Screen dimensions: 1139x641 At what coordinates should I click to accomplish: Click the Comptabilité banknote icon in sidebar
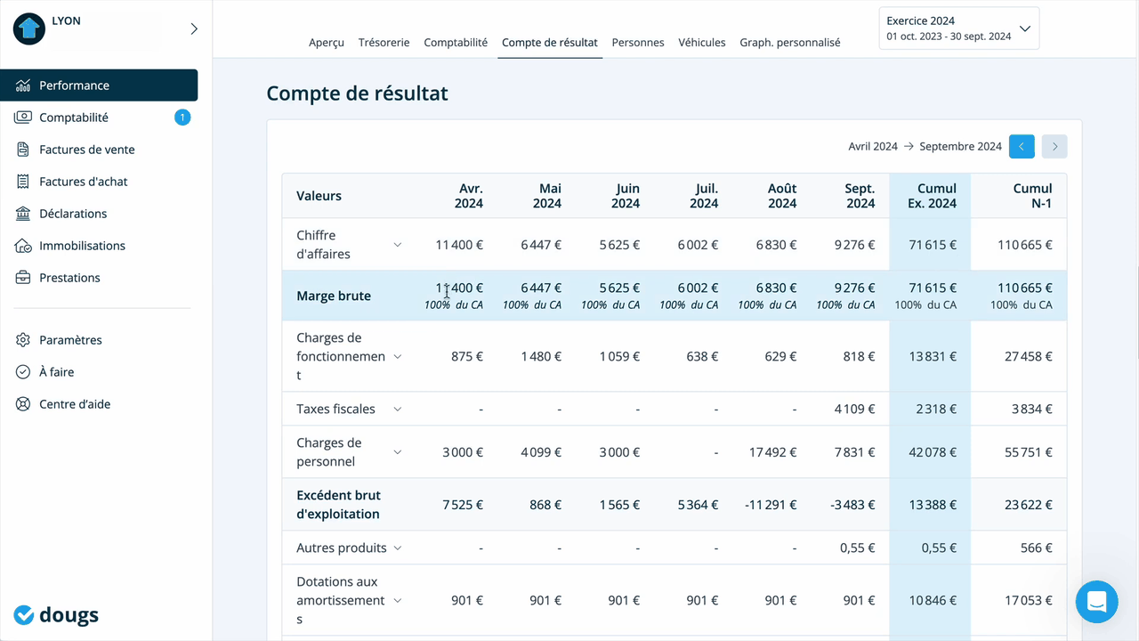click(x=23, y=118)
